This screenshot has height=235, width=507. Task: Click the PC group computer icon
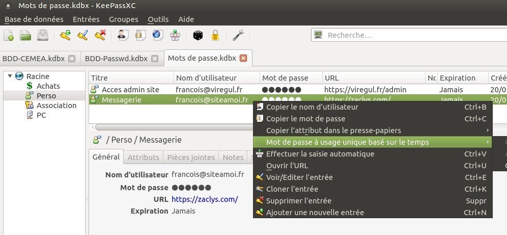point(30,115)
